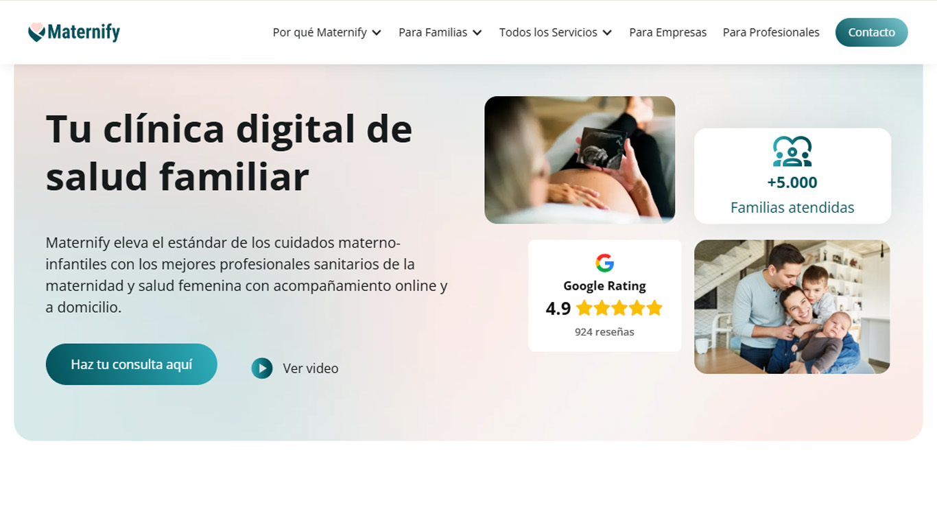Screen dimensions: 937x527
Task: Click the five yellow rating stars
Action: pos(619,308)
